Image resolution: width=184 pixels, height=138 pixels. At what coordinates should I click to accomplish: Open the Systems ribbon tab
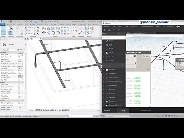[40, 25]
